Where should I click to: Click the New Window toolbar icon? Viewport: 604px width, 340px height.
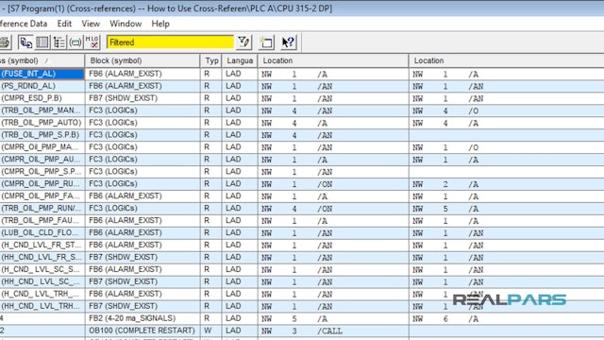tap(266, 42)
